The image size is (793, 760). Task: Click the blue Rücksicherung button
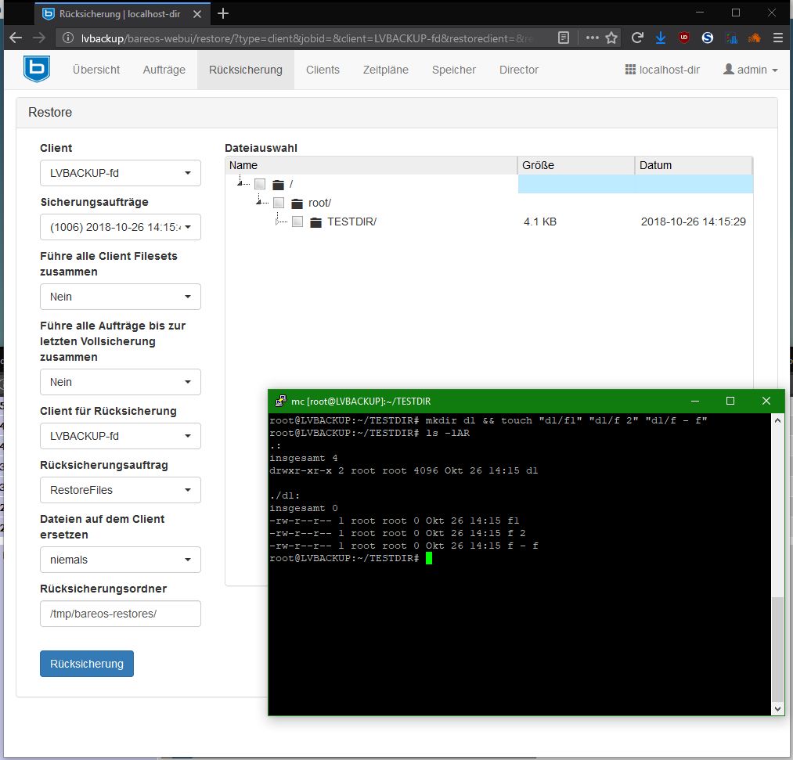(x=87, y=664)
